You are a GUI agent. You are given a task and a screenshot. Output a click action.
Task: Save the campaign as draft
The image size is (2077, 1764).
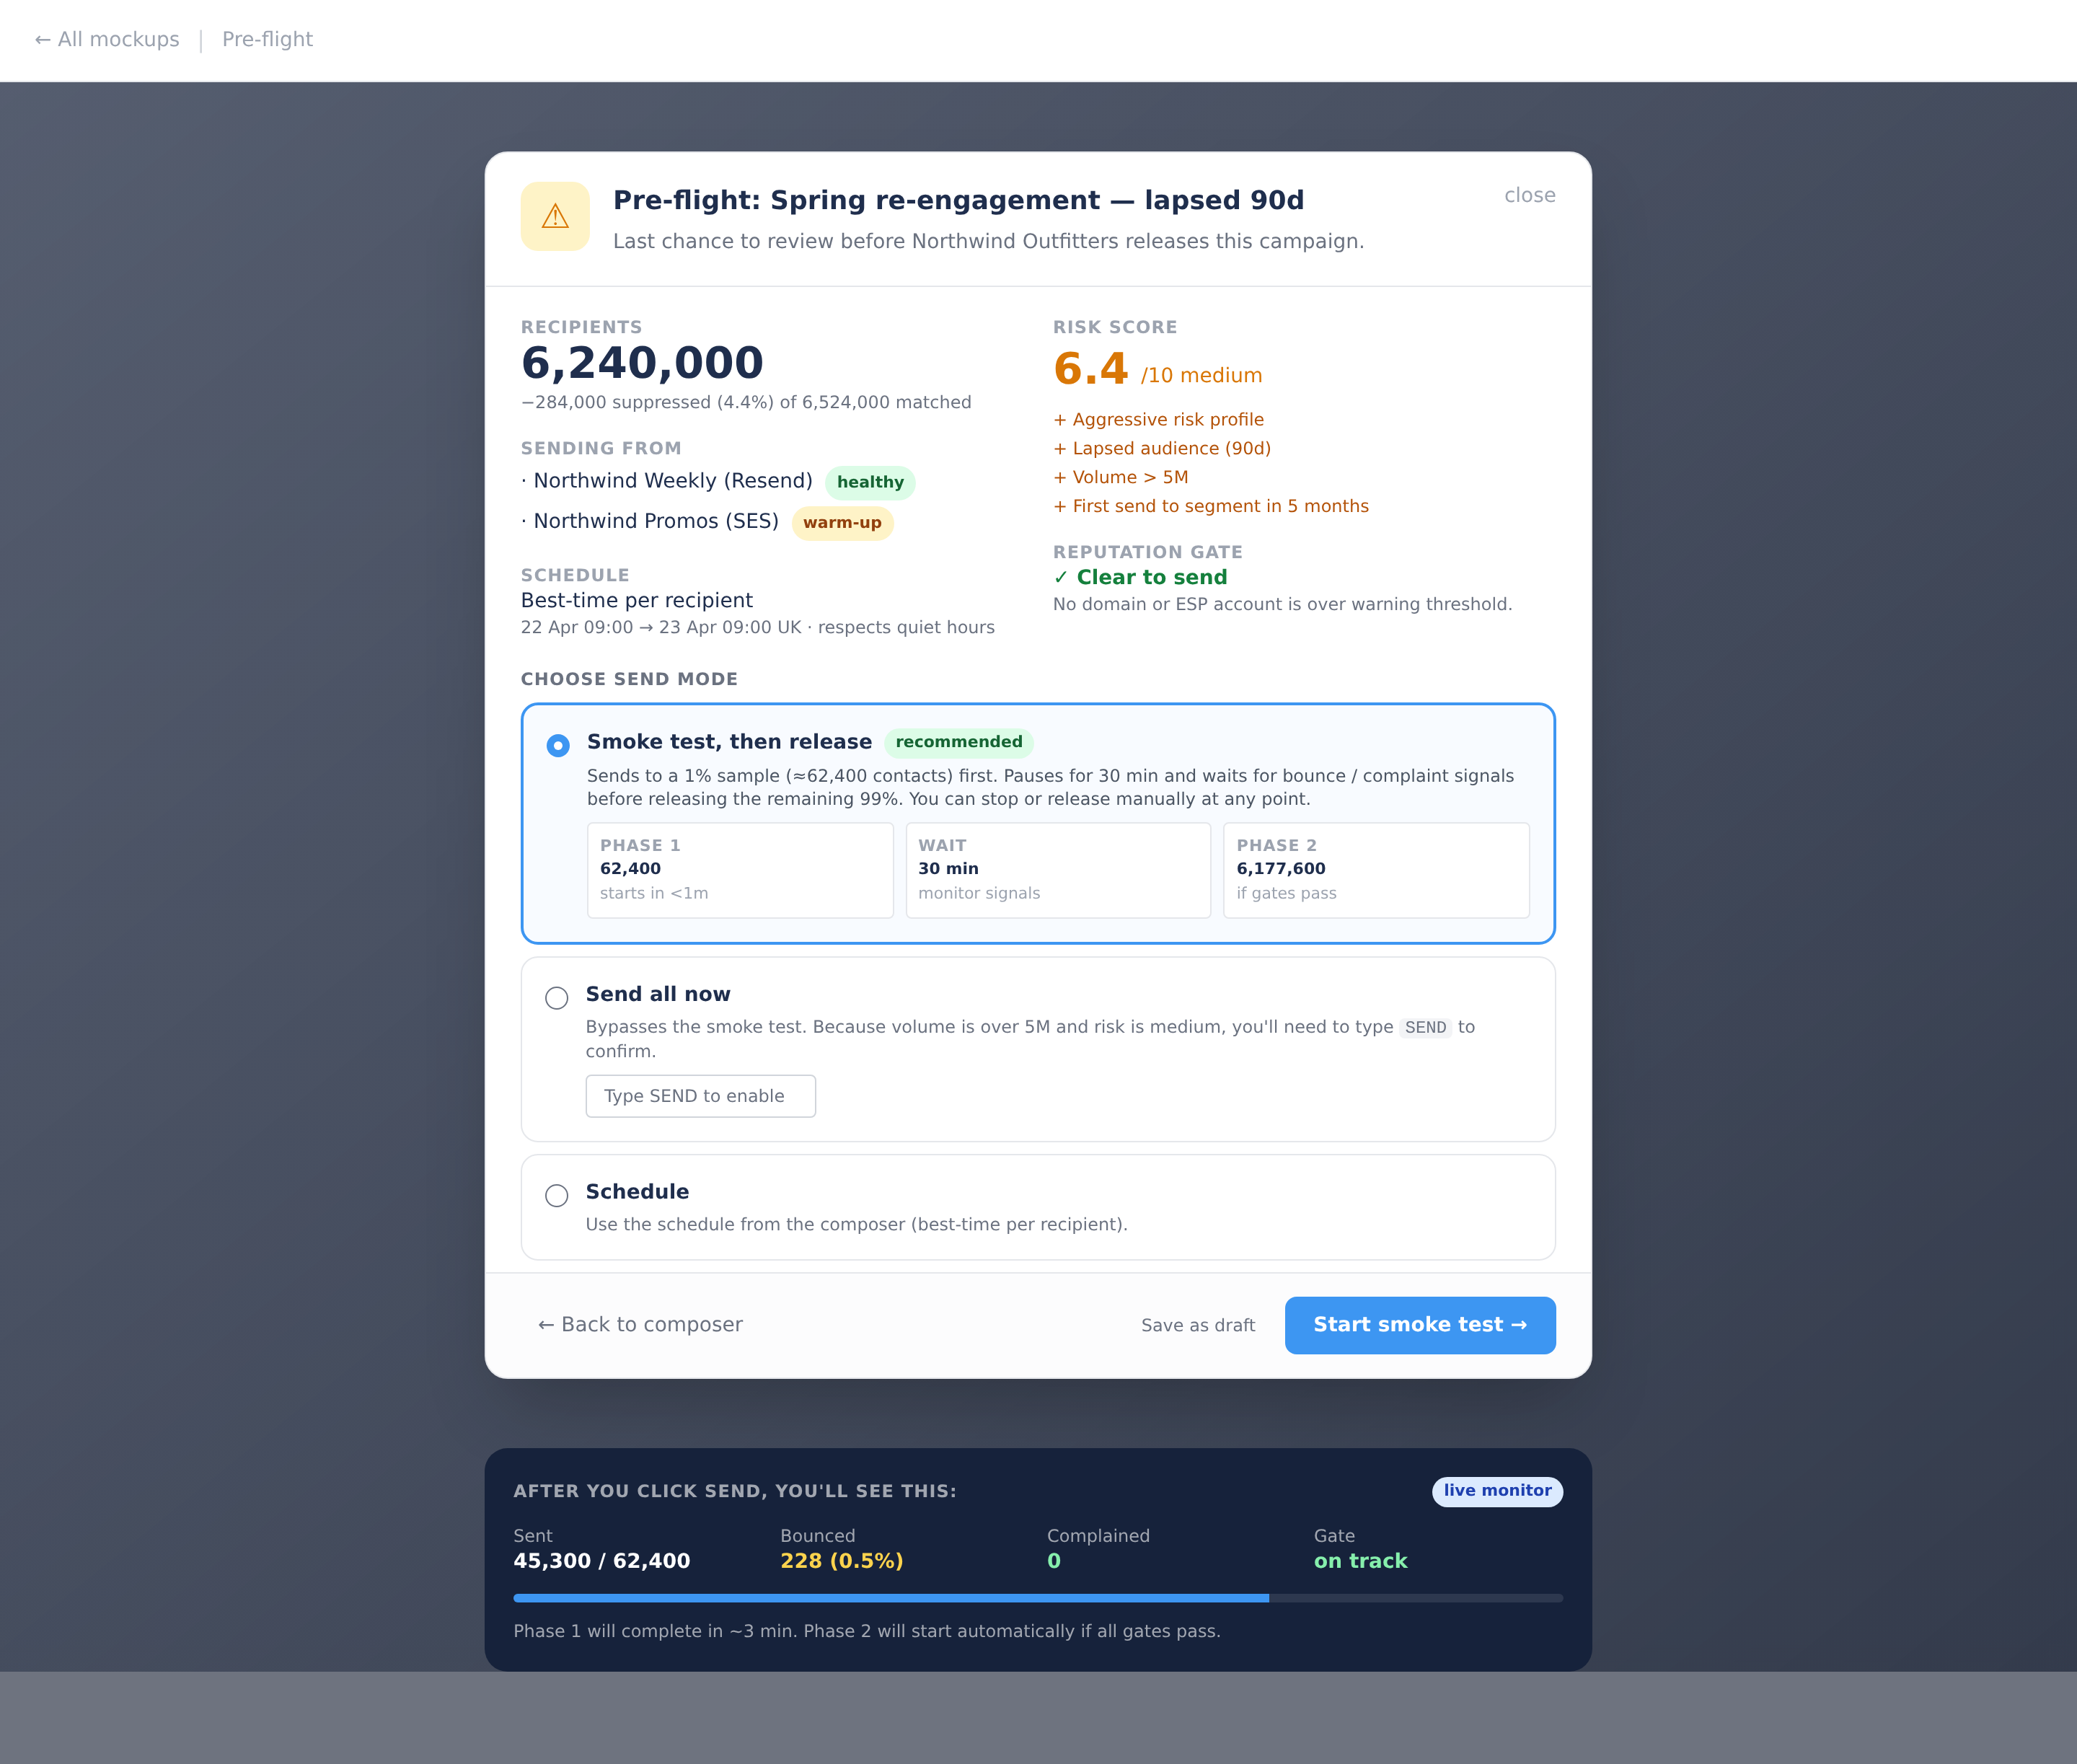point(1198,1325)
